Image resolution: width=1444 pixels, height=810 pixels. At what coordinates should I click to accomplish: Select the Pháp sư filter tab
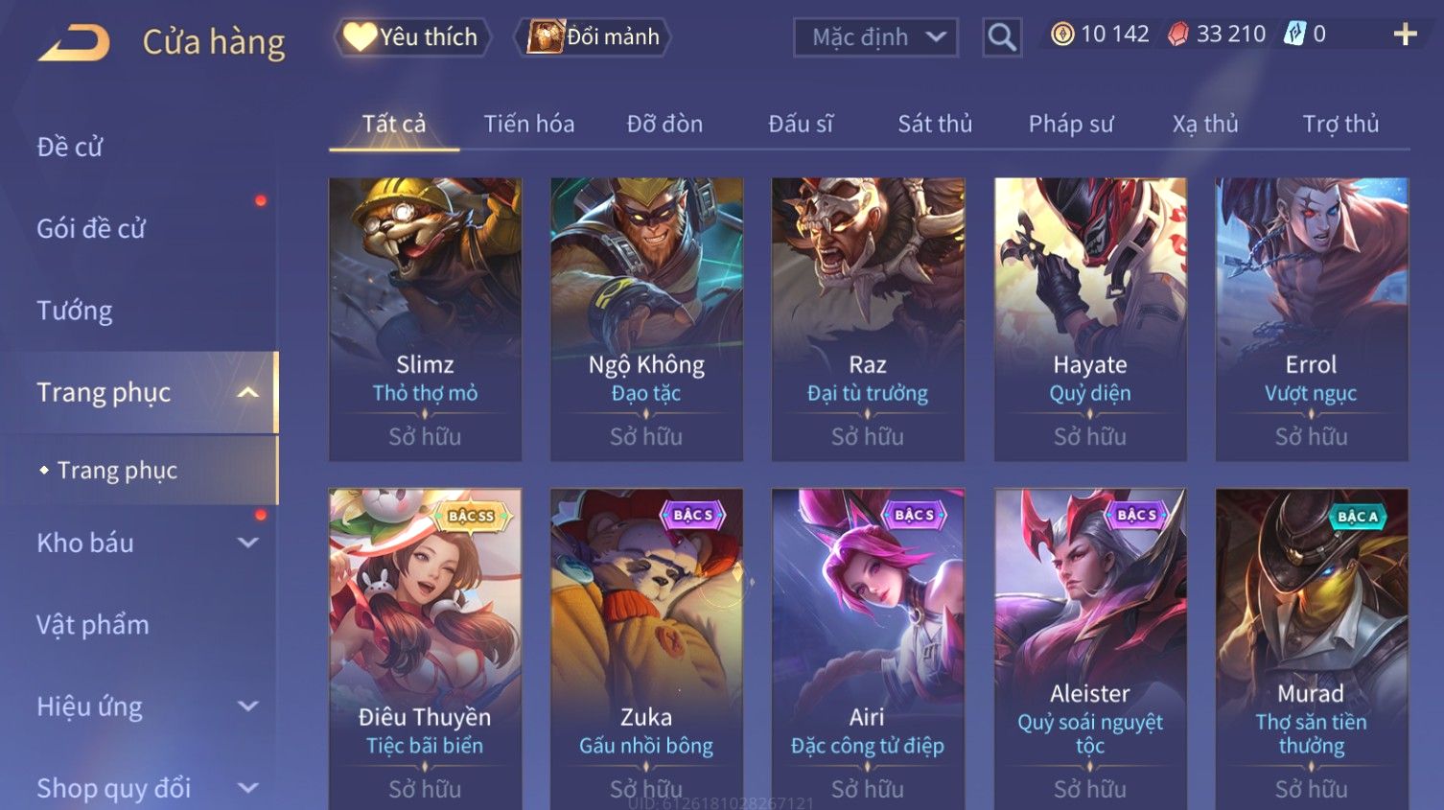point(1071,124)
